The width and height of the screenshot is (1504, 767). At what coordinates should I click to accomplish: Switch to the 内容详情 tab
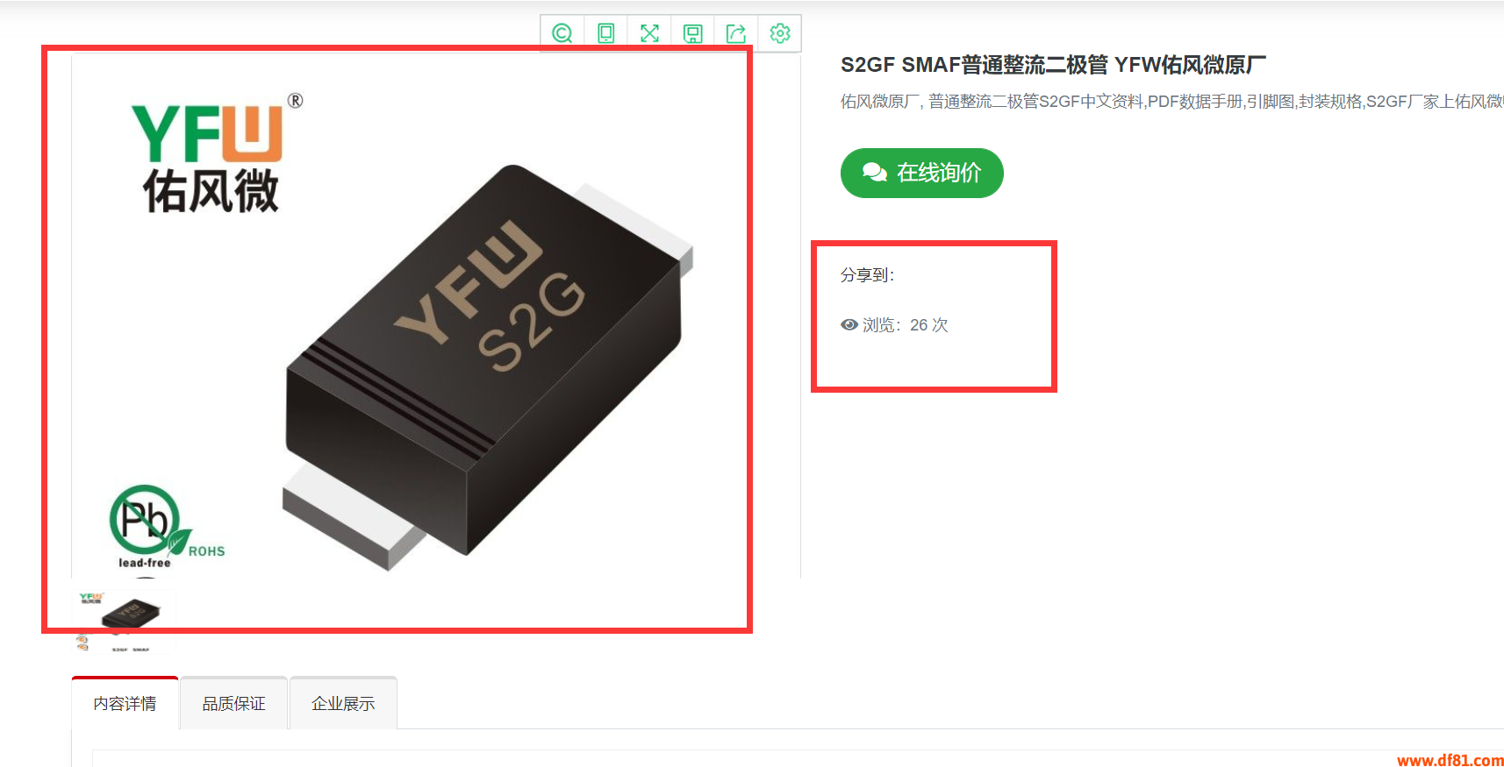(125, 703)
